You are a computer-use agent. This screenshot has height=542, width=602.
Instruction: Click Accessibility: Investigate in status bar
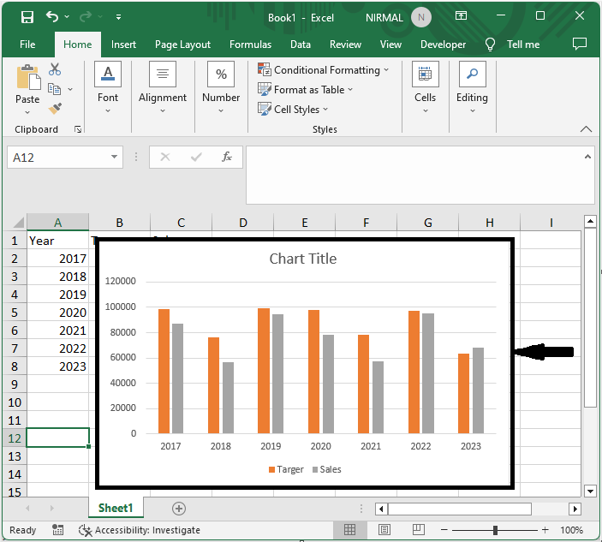(140, 530)
